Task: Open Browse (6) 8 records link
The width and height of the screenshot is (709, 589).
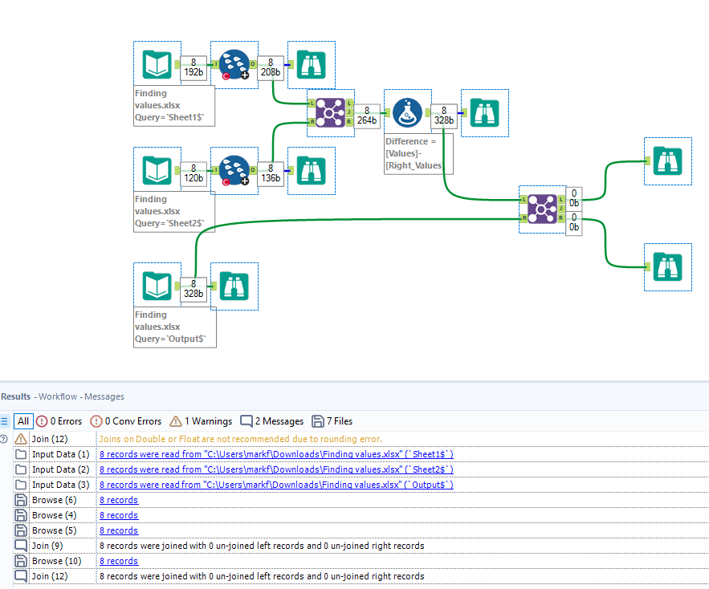Action: click(119, 500)
